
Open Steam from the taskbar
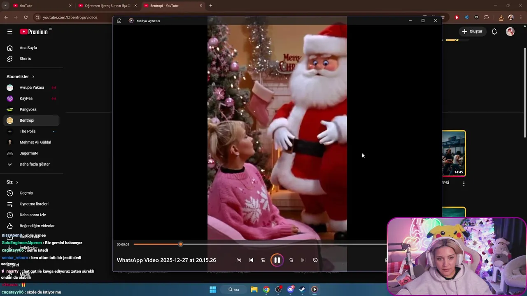[x=302, y=289]
